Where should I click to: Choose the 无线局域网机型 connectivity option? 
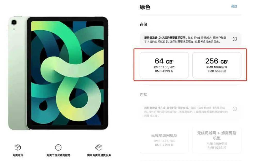coord(164,140)
